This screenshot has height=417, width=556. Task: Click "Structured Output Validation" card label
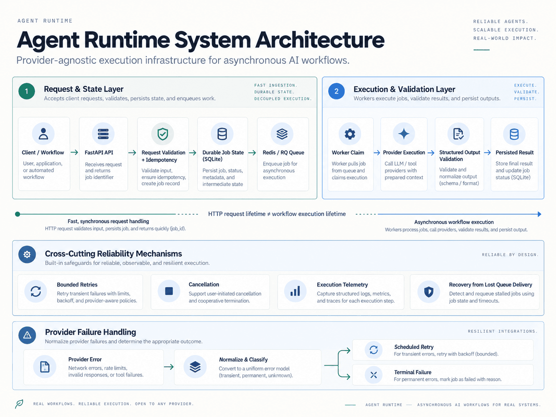[460, 156]
